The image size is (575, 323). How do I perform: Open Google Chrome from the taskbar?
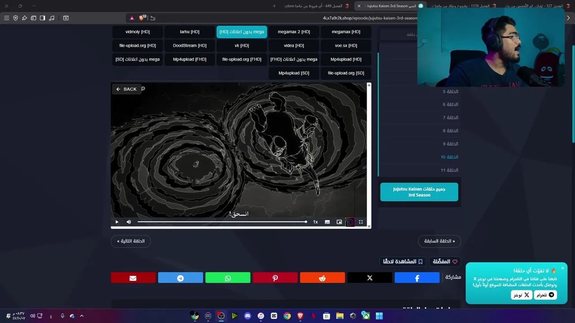click(x=287, y=316)
